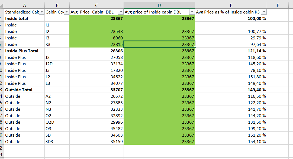Select column B header
Viewport: 293px width, 159px height.
pyautogui.click(x=57, y=5)
